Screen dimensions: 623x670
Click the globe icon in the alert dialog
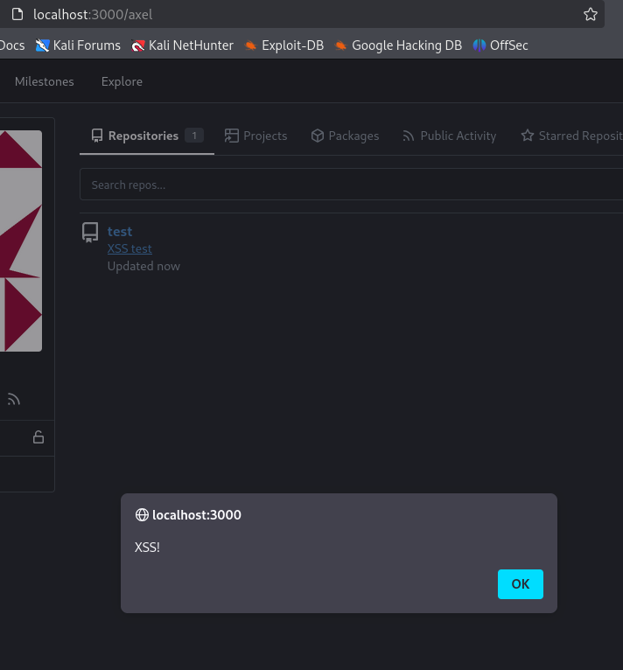pyautogui.click(x=142, y=515)
